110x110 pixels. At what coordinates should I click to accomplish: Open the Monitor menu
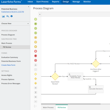click(x=87, y=2)
